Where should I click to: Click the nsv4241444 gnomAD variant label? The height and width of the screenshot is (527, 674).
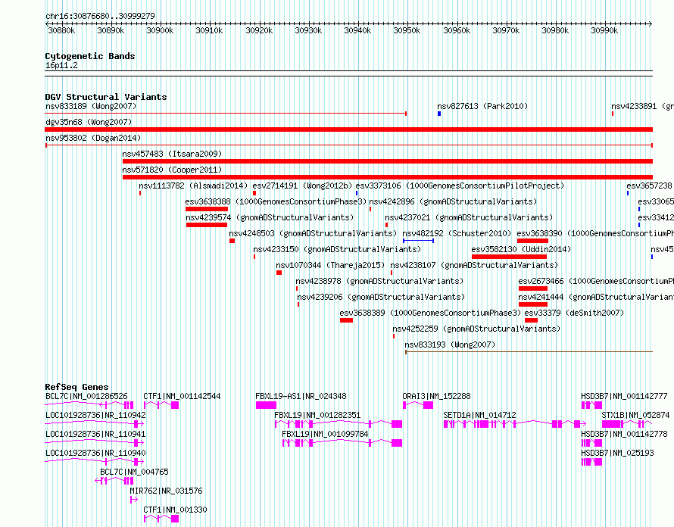(596, 297)
